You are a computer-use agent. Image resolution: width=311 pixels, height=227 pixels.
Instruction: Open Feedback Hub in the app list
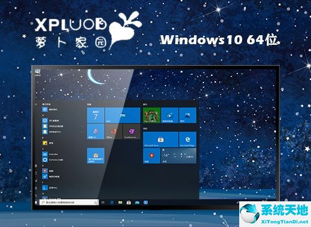[x=50, y=188]
